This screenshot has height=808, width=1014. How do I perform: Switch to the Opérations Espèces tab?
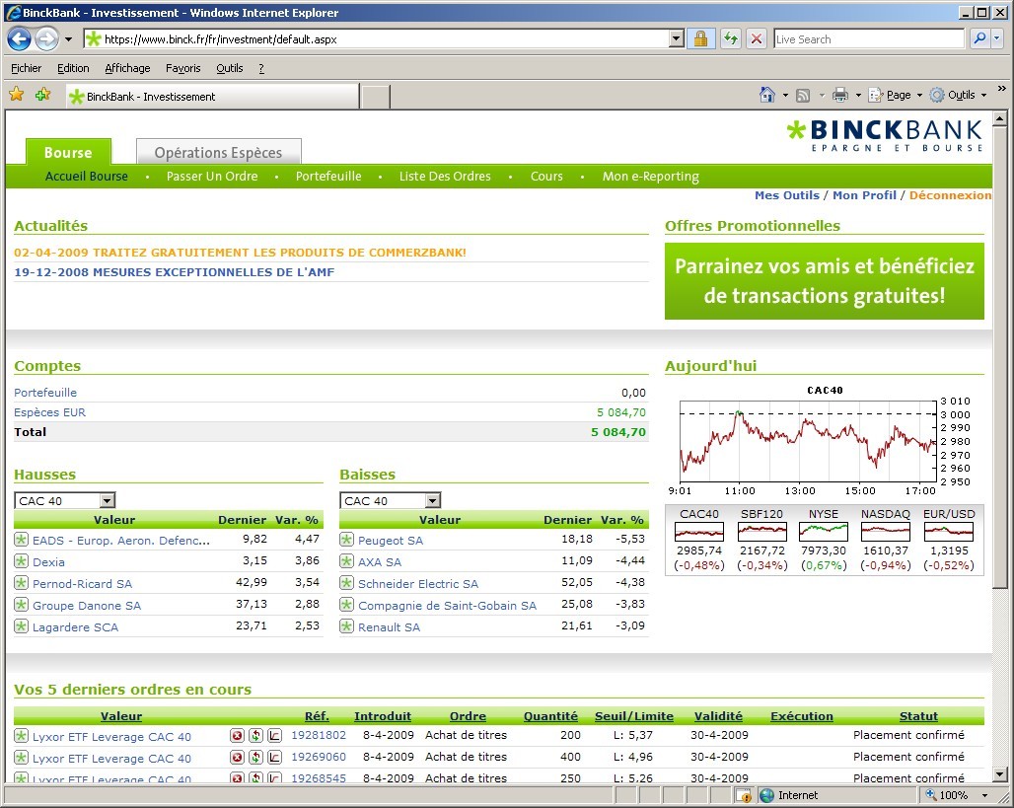point(219,152)
